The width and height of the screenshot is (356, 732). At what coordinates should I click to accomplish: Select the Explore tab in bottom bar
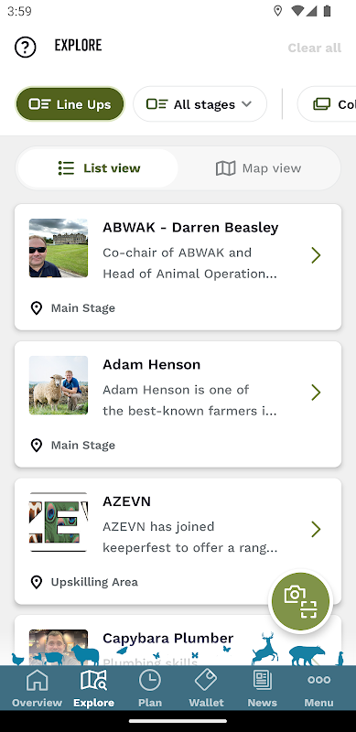click(x=94, y=688)
